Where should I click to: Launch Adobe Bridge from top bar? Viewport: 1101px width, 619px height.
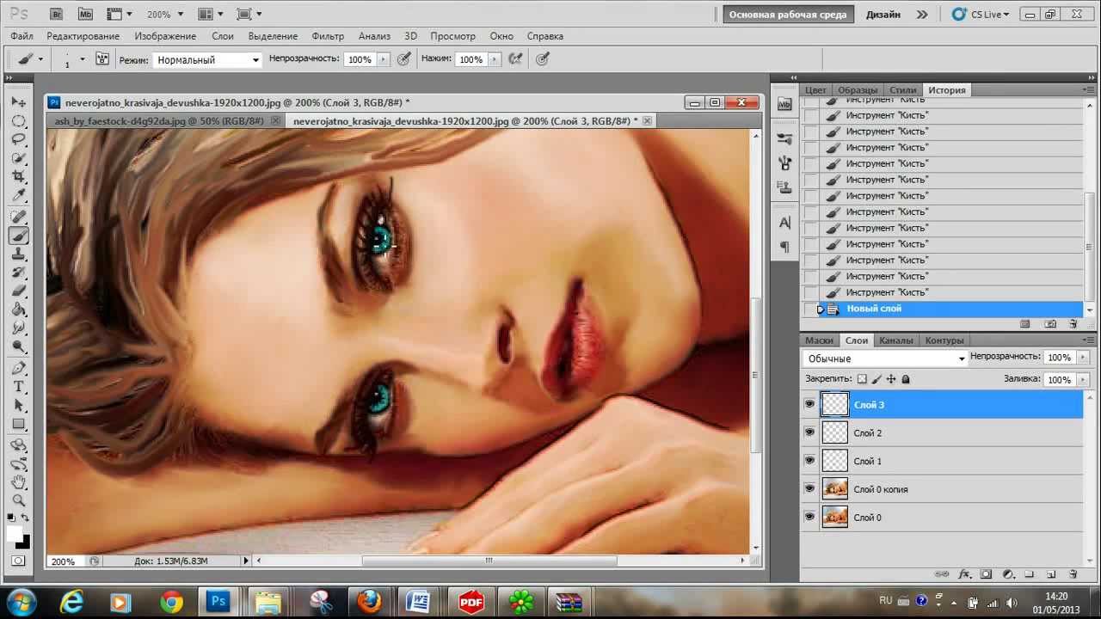(x=56, y=15)
